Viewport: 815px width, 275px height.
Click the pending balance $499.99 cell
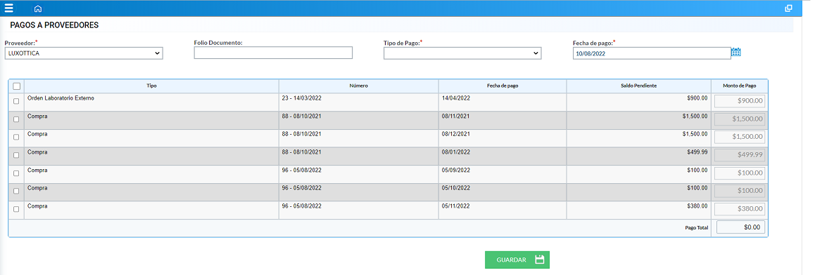[x=639, y=156]
